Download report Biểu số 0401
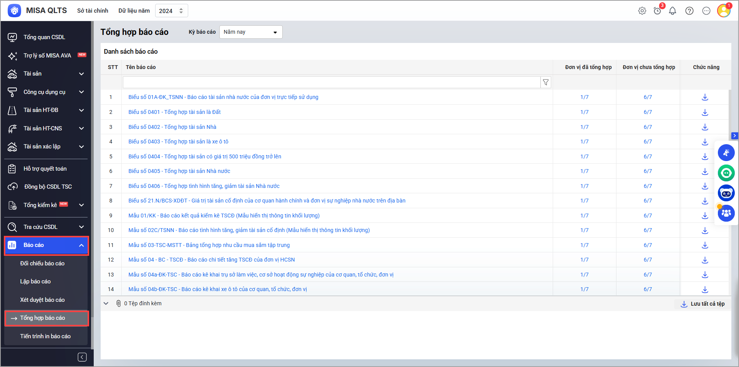 pyautogui.click(x=704, y=112)
